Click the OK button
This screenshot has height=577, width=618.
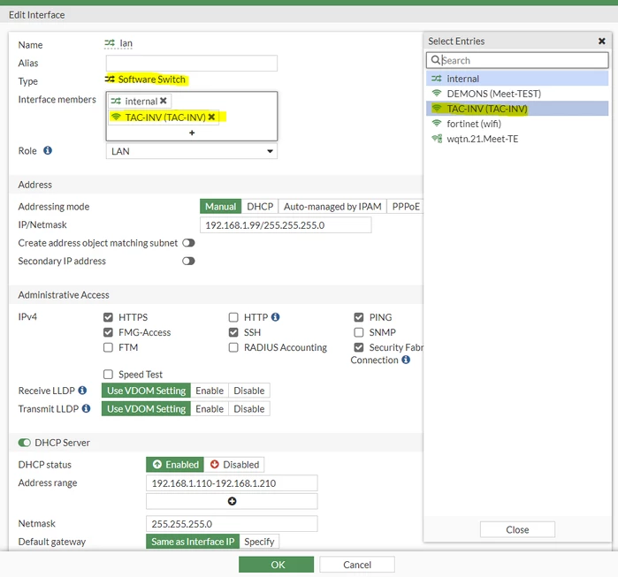coord(276,565)
